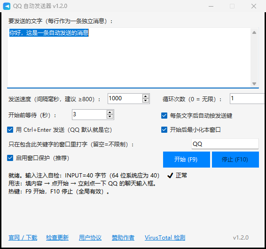
Task: Click the scroll up arrow in message box
Action: (x=254, y=32)
